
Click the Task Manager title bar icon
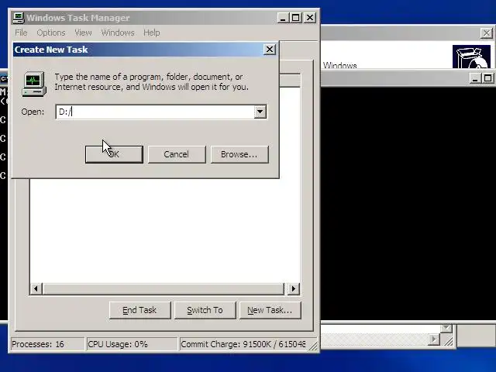tap(19, 18)
